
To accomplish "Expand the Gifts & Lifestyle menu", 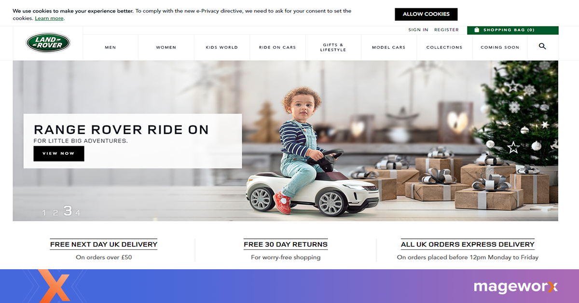I will coord(333,47).
